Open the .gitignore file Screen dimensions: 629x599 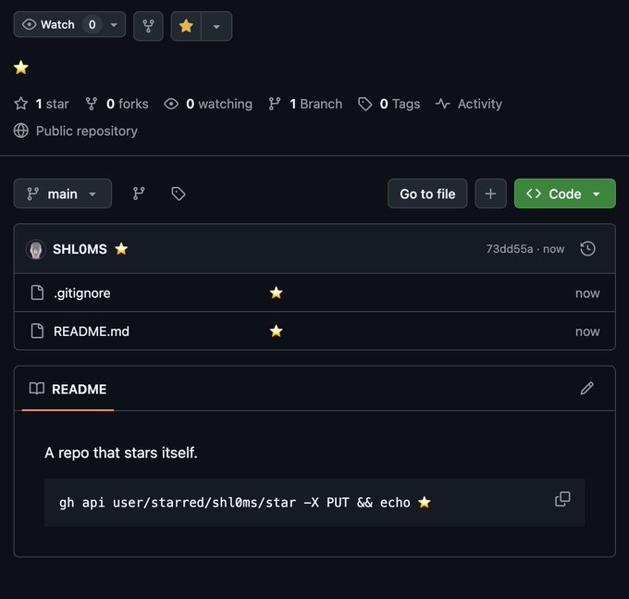point(82,293)
